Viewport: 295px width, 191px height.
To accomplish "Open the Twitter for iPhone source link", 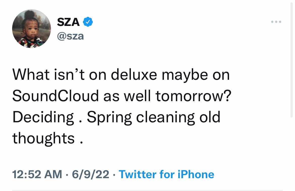I will pyautogui.click(x=166, y=174).
